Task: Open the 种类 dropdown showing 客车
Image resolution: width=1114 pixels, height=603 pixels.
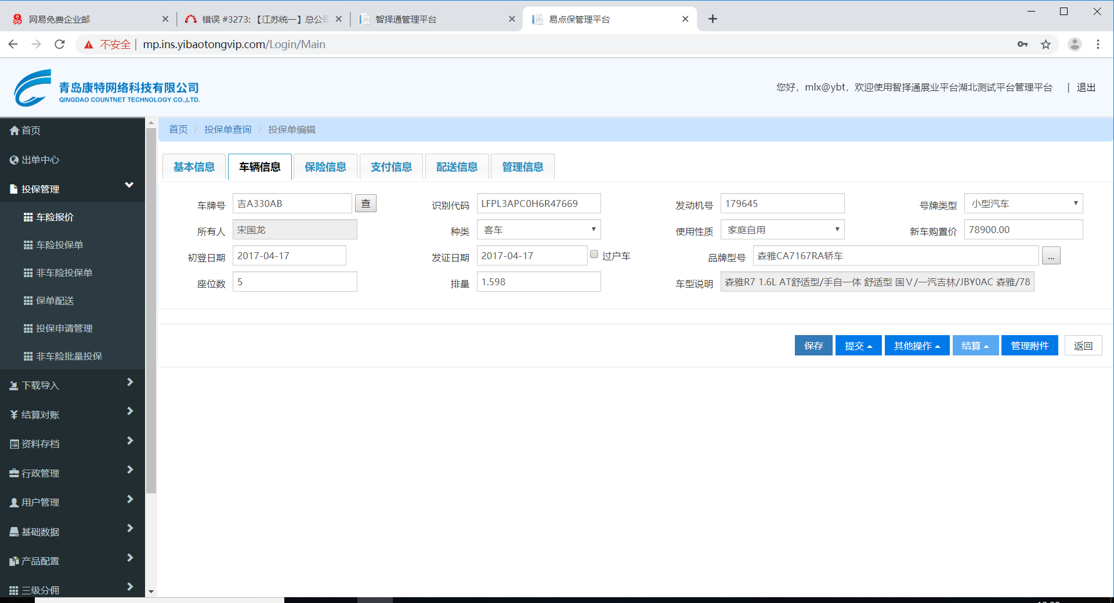Action: point(538,230)
